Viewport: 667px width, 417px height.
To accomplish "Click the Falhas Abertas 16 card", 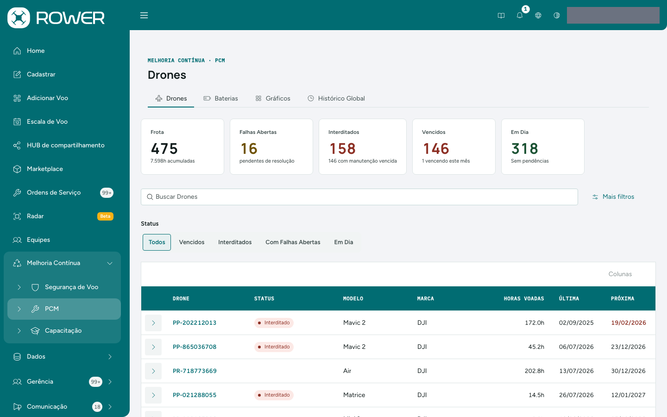I will 271,147.
